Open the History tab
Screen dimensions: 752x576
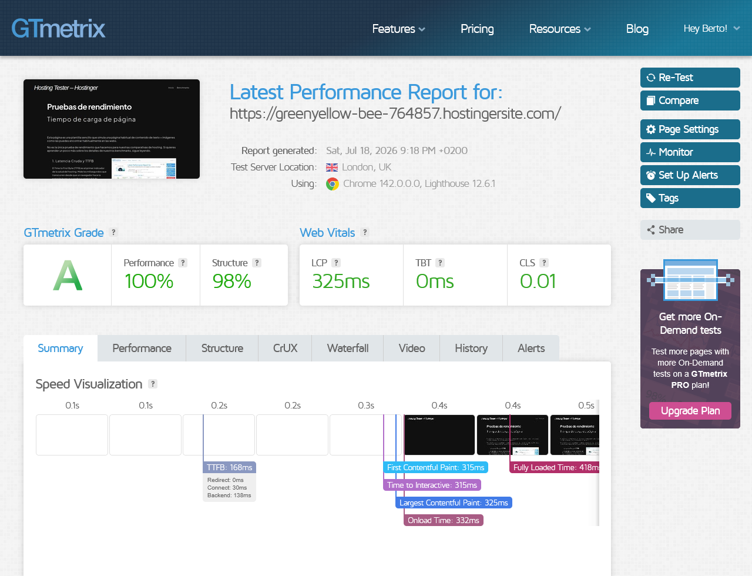[471, 349]
